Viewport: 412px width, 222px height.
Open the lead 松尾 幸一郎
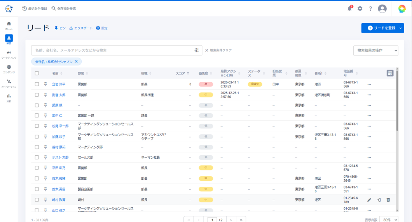(60, 126)
